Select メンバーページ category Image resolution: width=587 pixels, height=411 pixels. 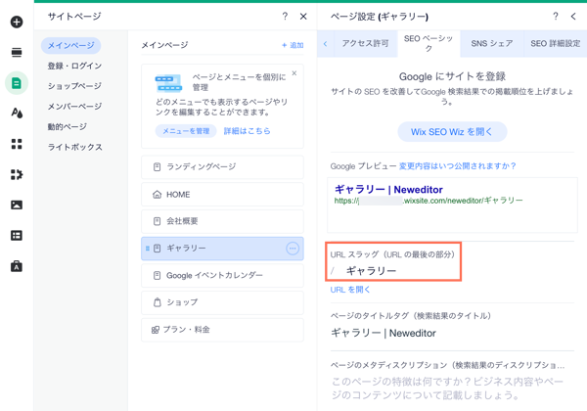pos(74,107)
